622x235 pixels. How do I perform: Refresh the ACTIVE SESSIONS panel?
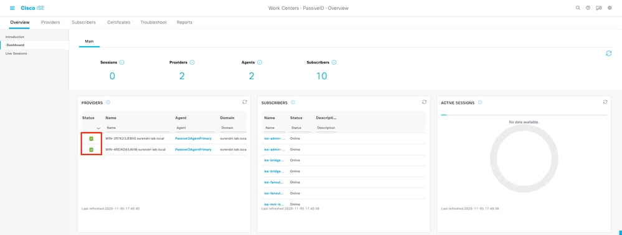tap(605, 102)
